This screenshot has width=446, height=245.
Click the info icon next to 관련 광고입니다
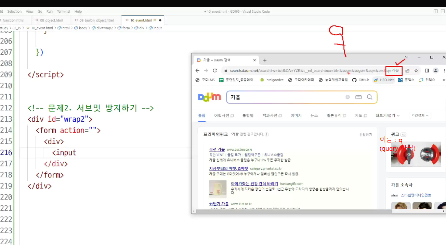tap(267, 134)
